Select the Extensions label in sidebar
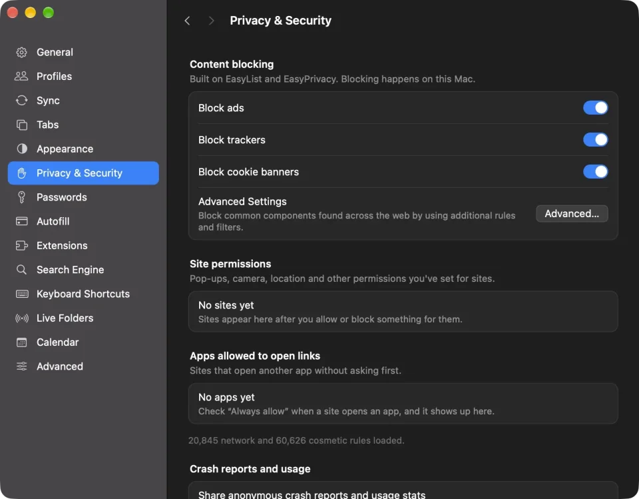Viewport: 639px width, 499px height. coord(62,245)
